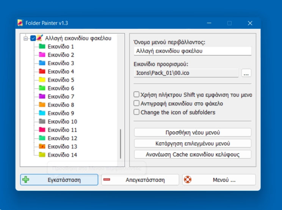Viewport: 282px width, 210px height.
Task: Enable Αντιγραφή εικονιδίου στο φάκελο checkbox
Action: click(136, 103)
